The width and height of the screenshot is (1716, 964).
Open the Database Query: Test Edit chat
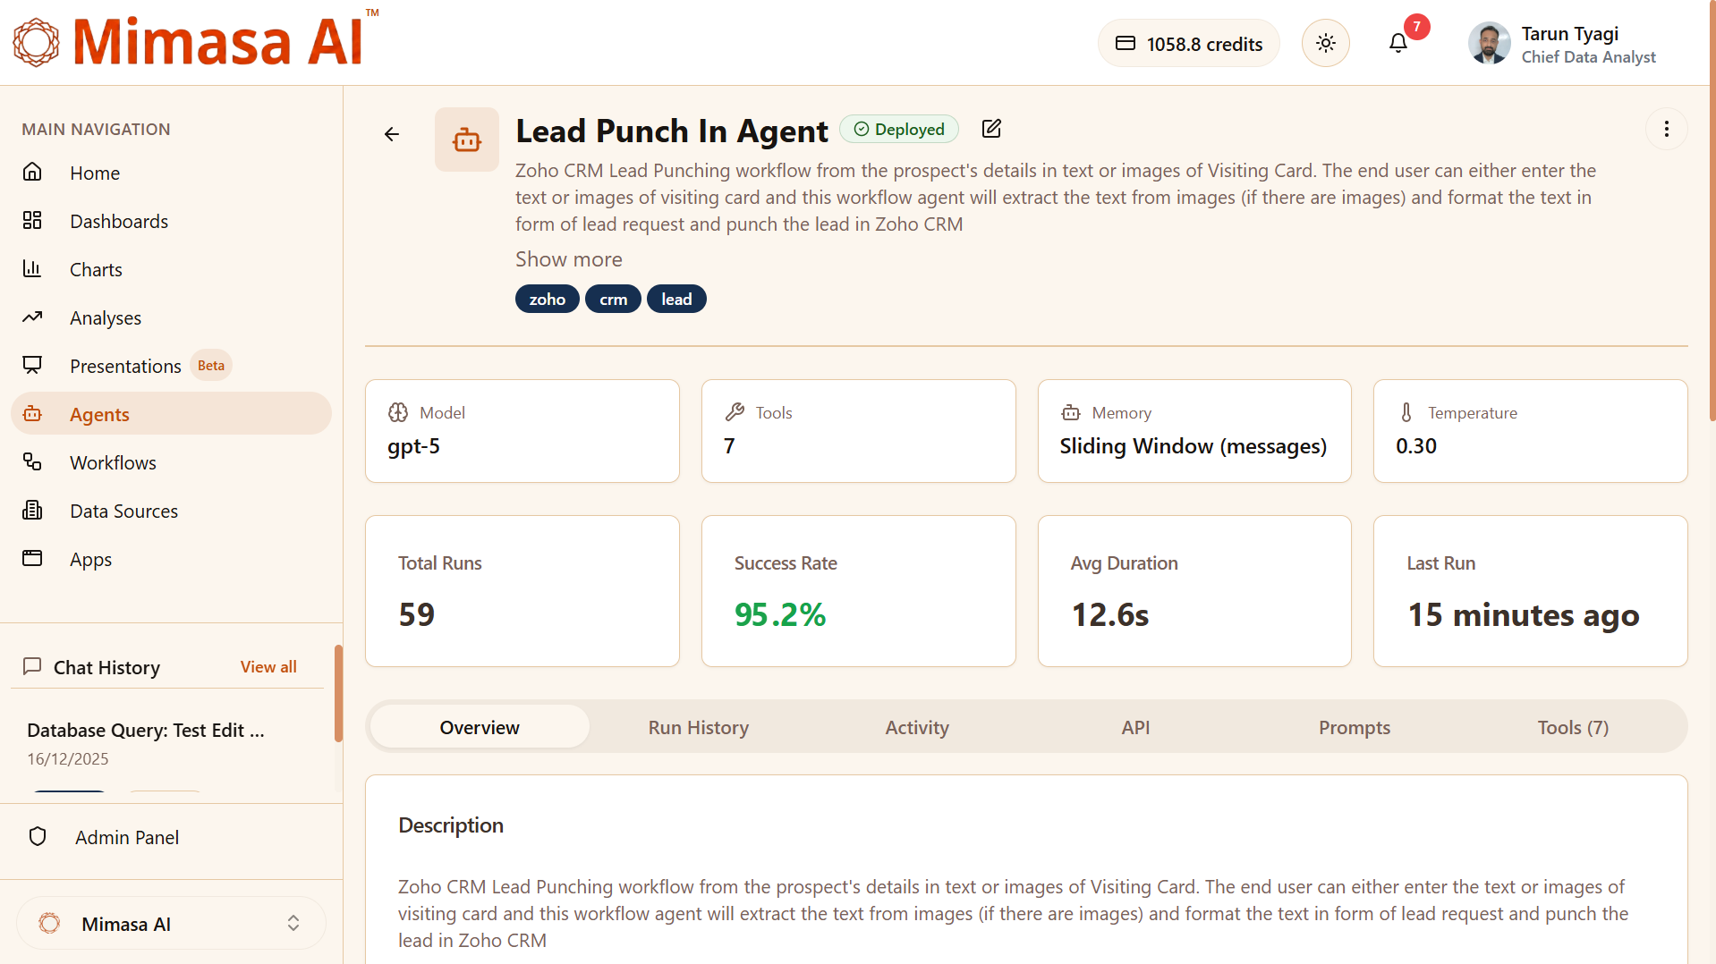click(145, 731)
